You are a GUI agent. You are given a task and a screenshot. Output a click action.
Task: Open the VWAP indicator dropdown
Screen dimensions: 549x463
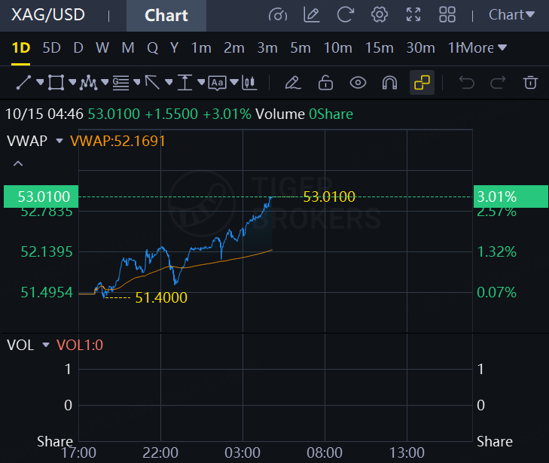(59, 141)
